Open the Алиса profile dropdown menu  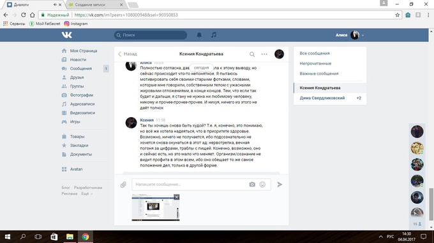(350, 35)
